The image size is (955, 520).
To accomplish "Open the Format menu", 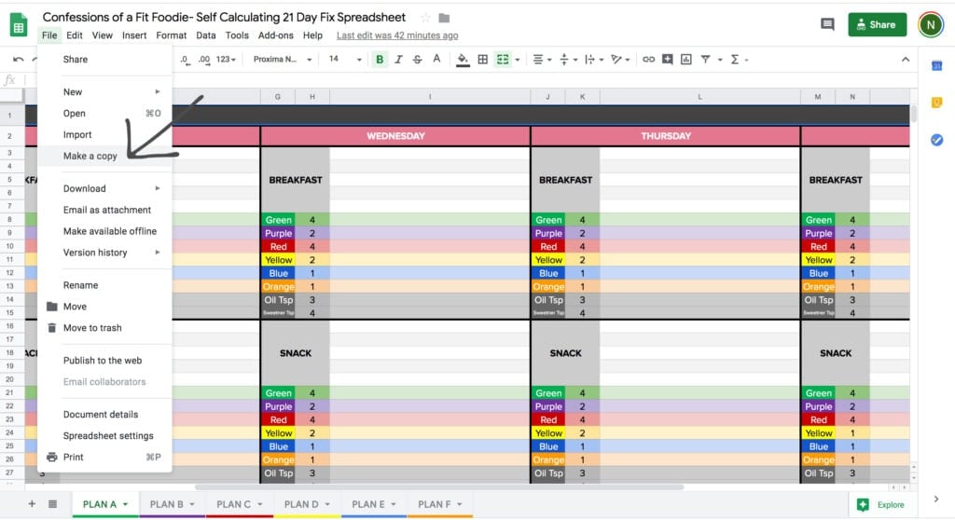I will [x=172, y=35].
